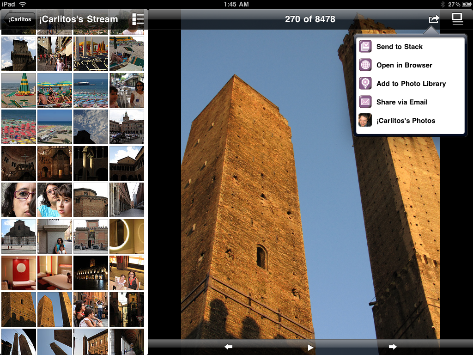The width and height of the screenshot is (473, 355).
Task: Open street with yield sign thumbnail
Action: 127,309
